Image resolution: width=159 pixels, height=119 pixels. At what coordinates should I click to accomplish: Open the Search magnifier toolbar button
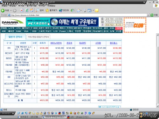37,10
